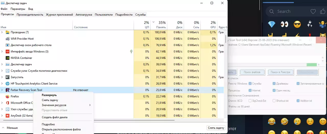Click the Microsoft Office process icon
This screenshot has height=134, width=327.
tap(7, 103)
